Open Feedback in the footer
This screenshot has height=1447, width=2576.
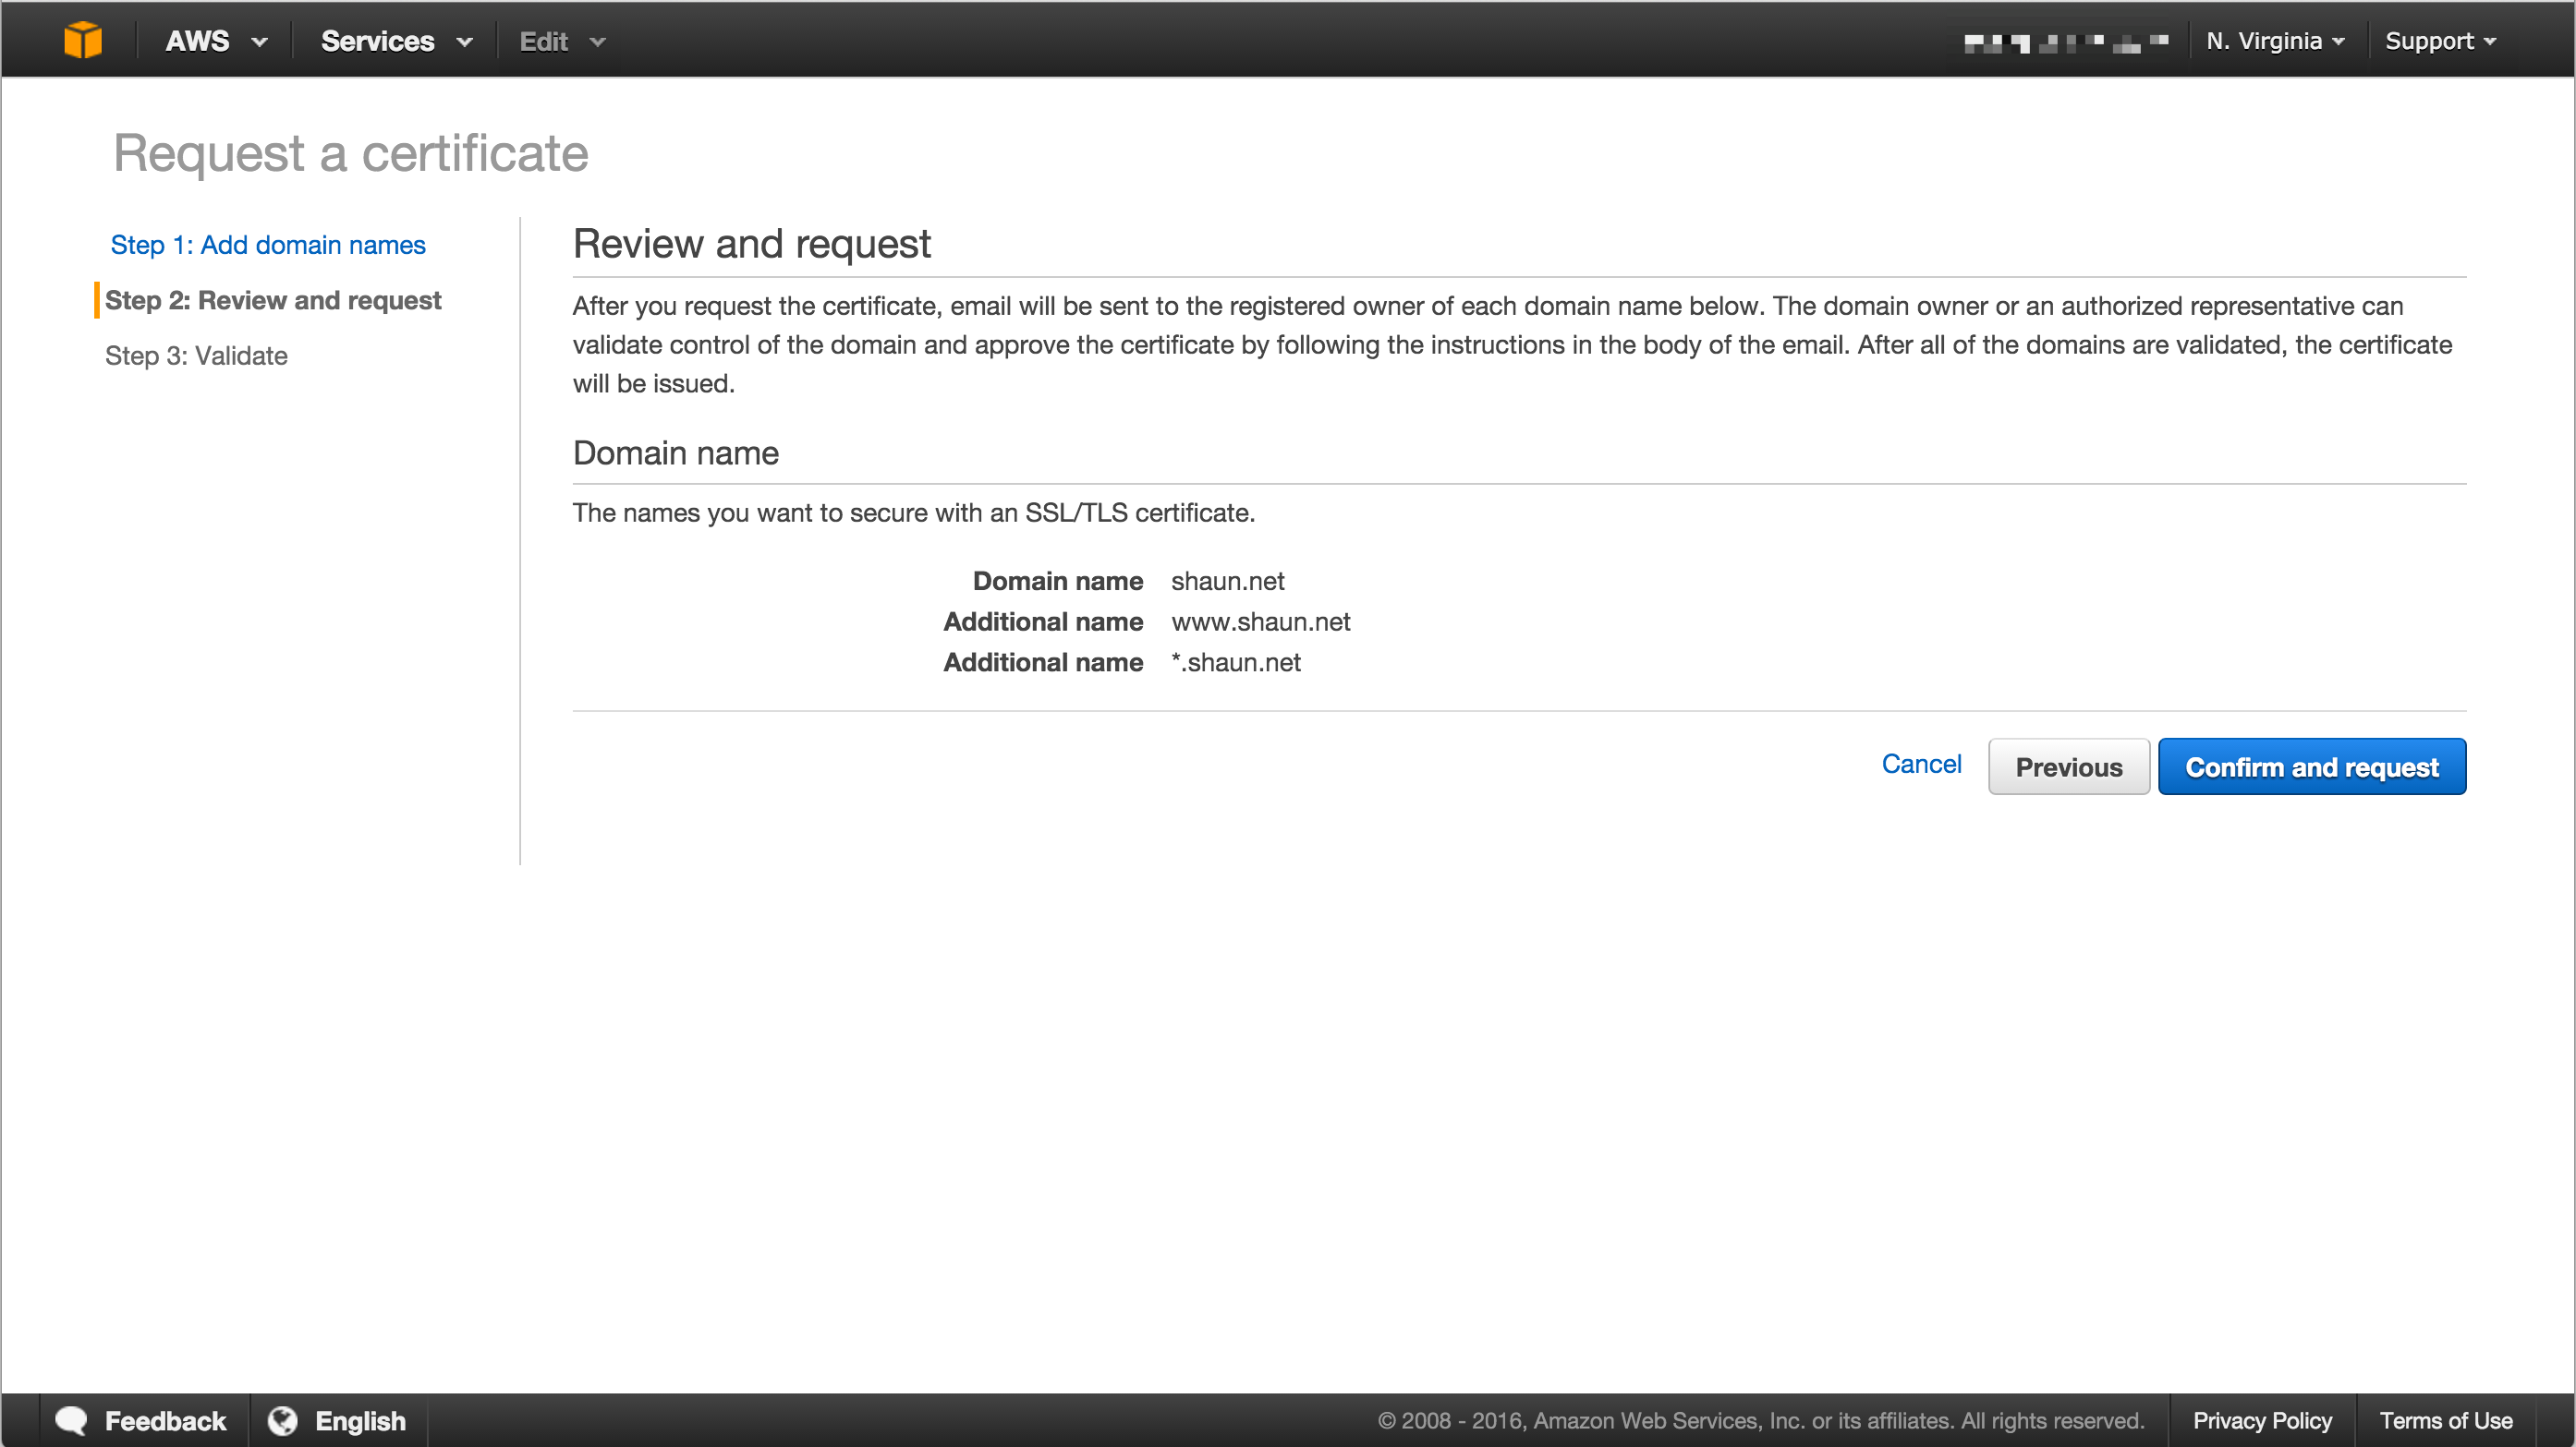[x=165, y=1420]
